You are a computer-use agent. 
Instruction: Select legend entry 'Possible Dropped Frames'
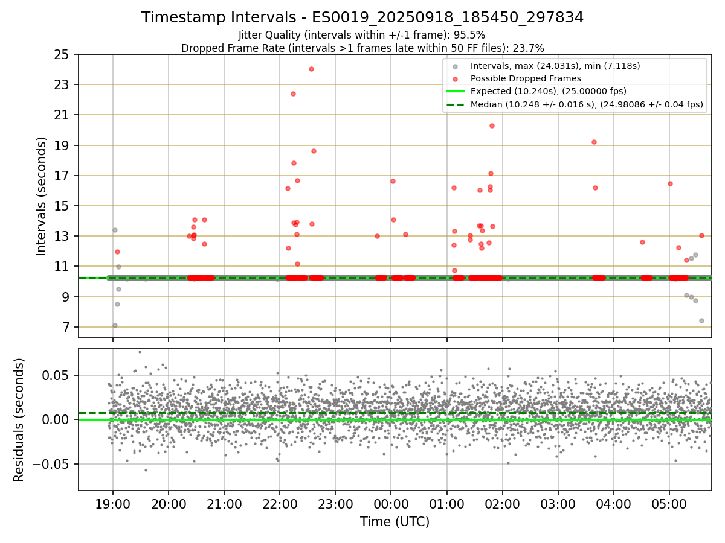(526, 78)
